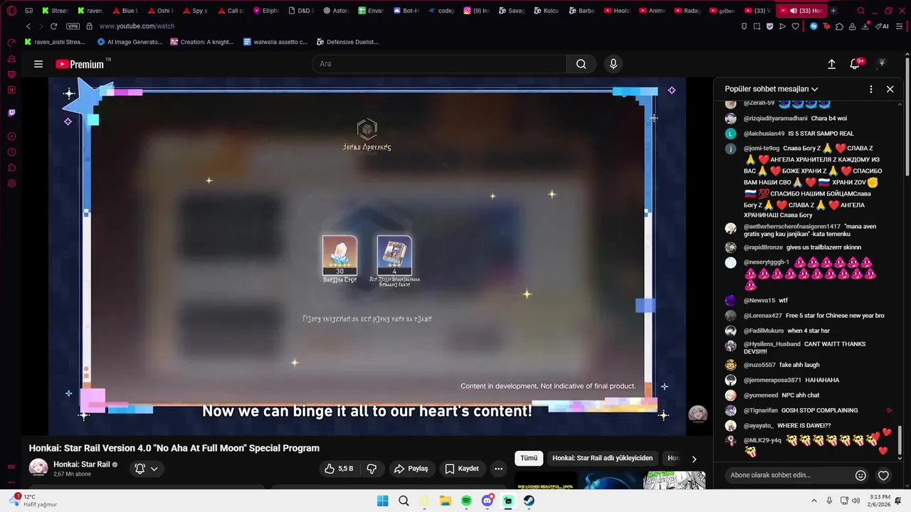Select Honkai: Star Rail adlı yükleyiciden chip
The width and height of the screenshot is (911, 512).
click(x=602, y=459)
